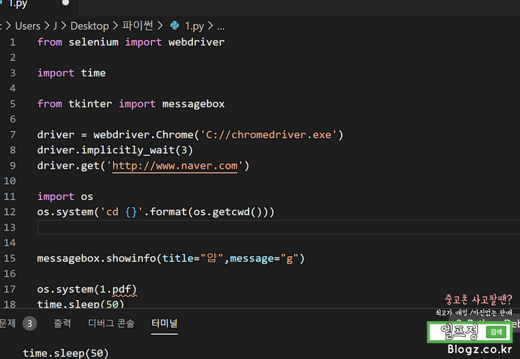Click the 'C://chromedriver.exe' string
This screenshot has width=520, height=359.
tap(269, 135)
